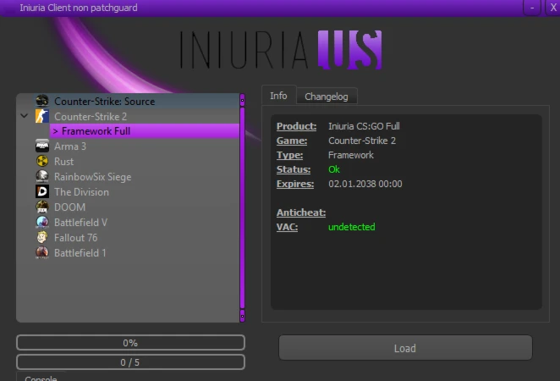
Task: Click the green 'undetected' VAC status
Action: point(351,227)
